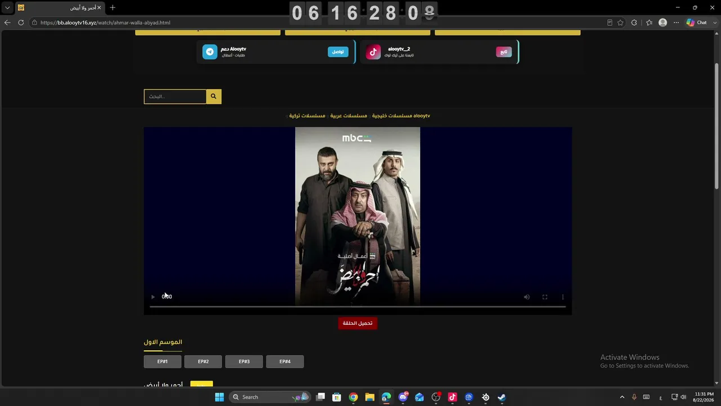Open the Telegram Alooytv support icon
This screenshot has width=721, height=406.
[210, 52]
